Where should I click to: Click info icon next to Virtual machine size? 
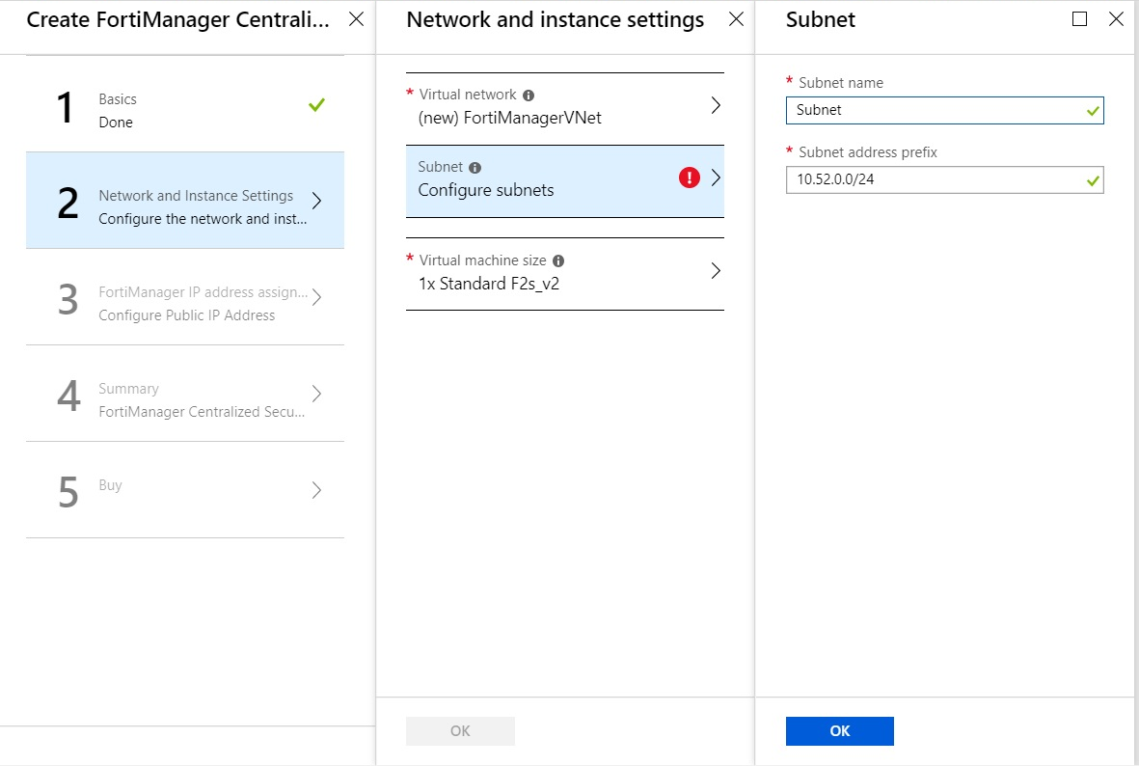tap(558, 261)
